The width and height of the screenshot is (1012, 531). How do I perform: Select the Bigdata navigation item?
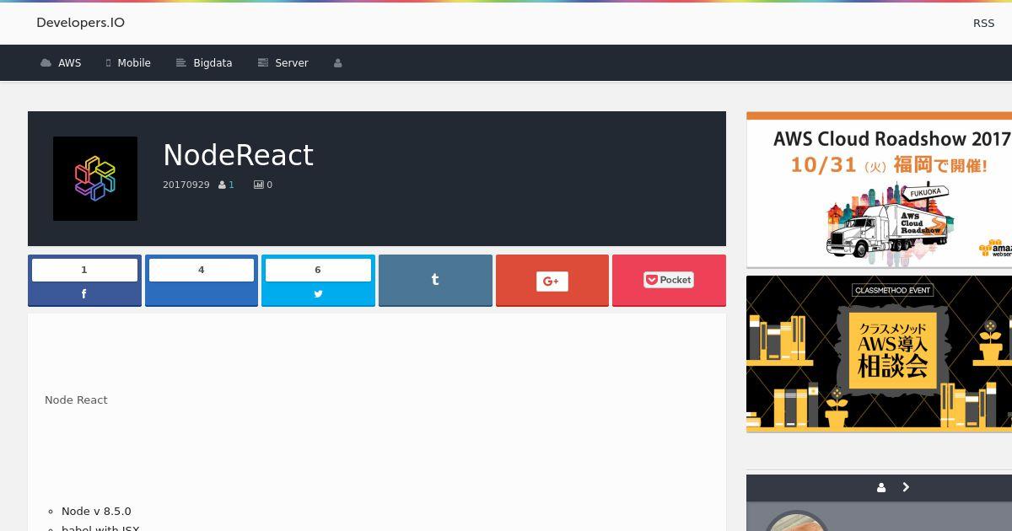coord(204,63)
